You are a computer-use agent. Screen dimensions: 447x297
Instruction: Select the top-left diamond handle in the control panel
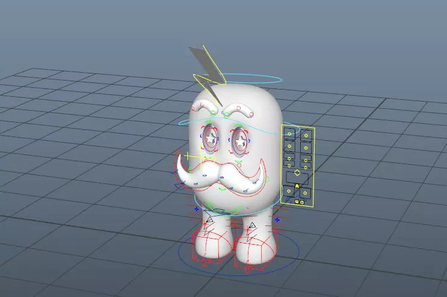point(289,134)
